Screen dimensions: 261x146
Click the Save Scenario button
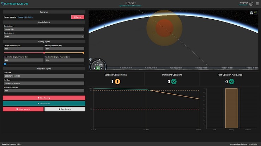[x=65, y=109]
